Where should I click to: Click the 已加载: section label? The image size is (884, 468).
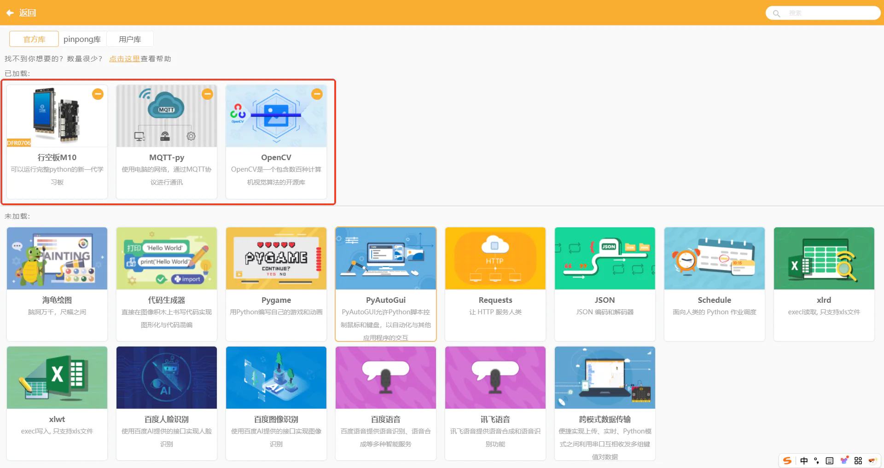[17, 74]
